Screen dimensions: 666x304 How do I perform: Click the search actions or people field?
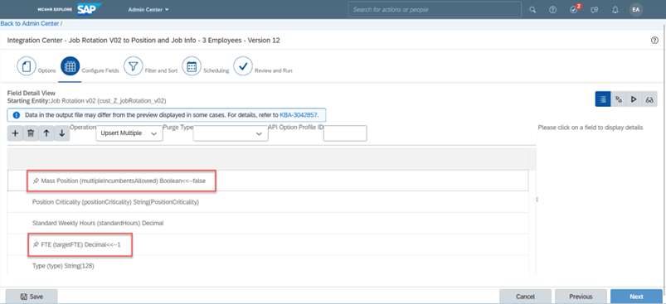(435, 9)
